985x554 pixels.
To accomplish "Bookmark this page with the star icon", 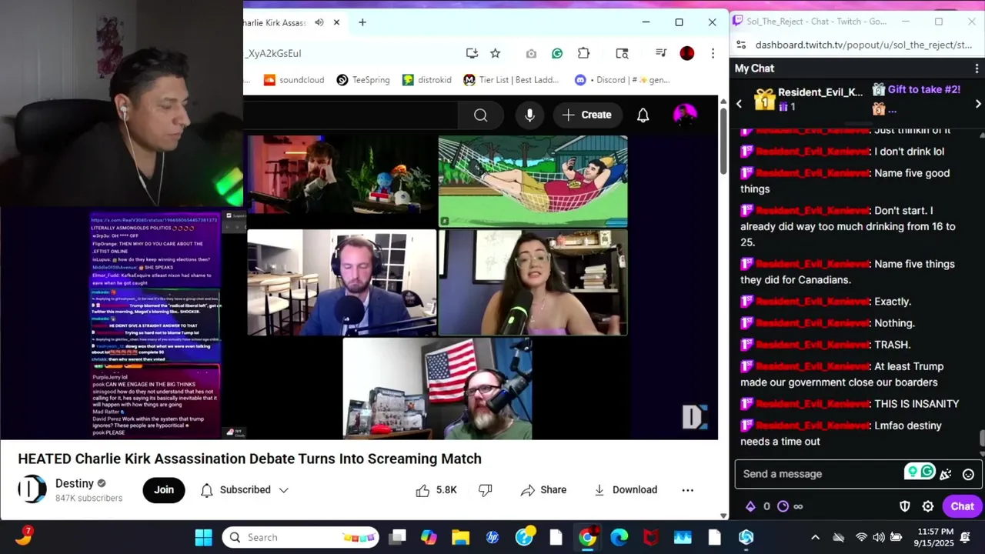I will coord(495,53).
